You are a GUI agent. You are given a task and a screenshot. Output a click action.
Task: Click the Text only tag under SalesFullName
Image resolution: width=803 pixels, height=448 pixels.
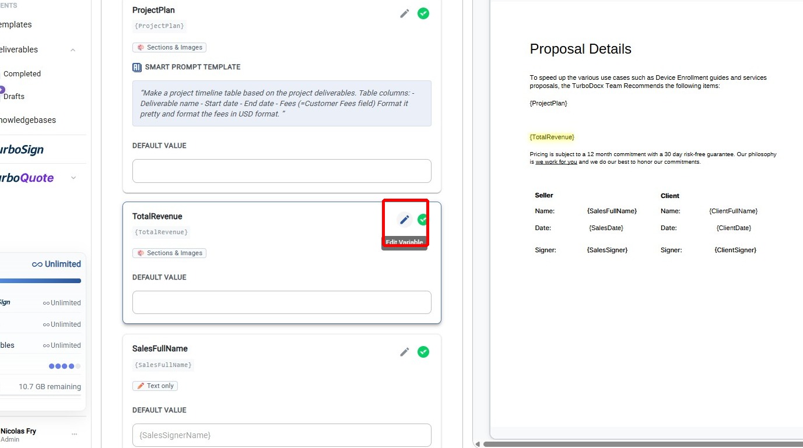(x=155, y=386)
